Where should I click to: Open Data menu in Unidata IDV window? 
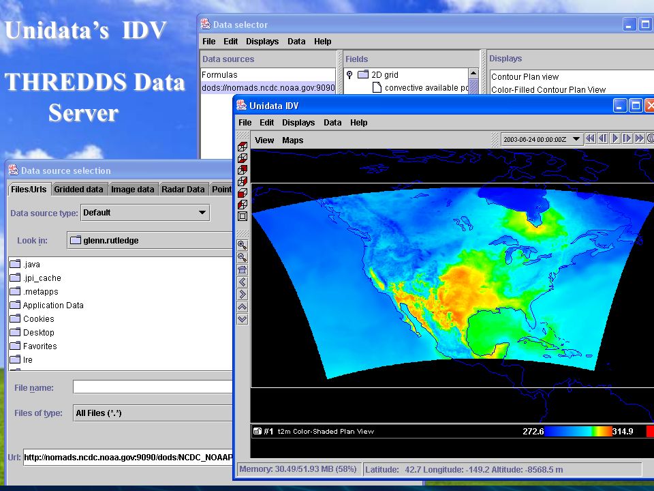332,122
